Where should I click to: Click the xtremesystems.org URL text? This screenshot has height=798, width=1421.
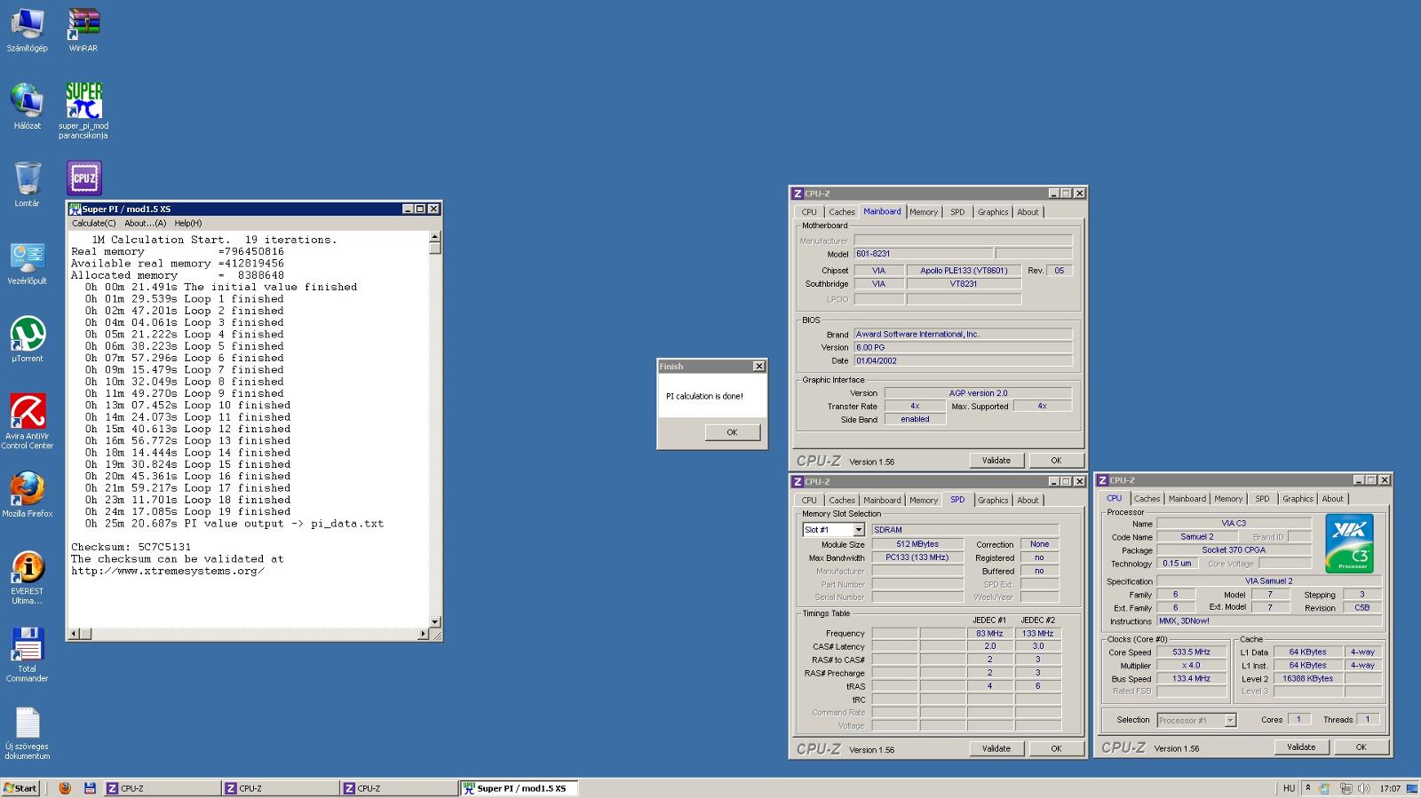coord(168,572)
